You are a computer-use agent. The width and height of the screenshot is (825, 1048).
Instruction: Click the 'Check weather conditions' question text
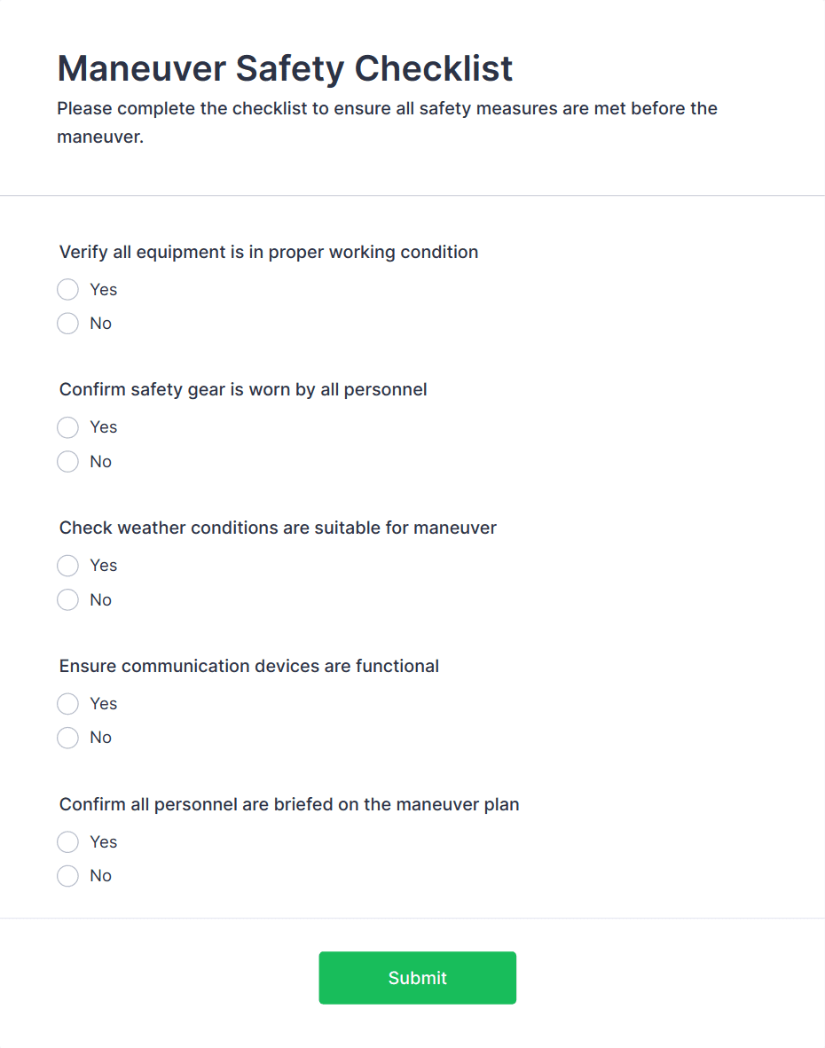click(278, 528)
